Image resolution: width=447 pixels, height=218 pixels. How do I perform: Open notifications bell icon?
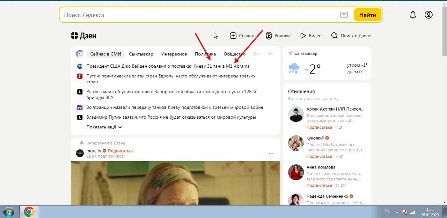[413, 15]
